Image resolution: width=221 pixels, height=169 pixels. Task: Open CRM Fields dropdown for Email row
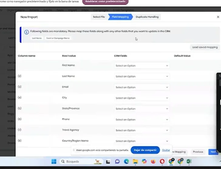(142, 87)
